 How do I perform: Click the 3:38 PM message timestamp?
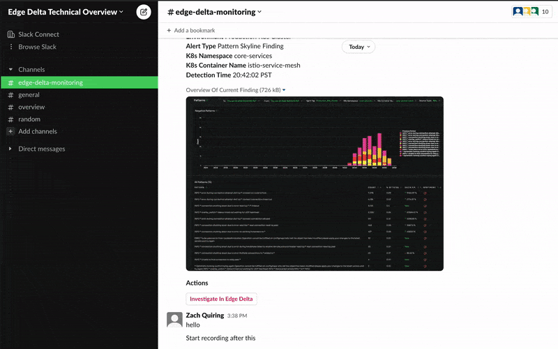point(239,315)
